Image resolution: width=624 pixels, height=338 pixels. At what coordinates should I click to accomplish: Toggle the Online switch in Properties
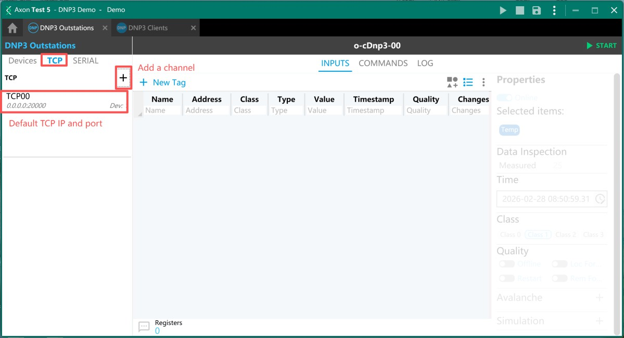[504, 98]
